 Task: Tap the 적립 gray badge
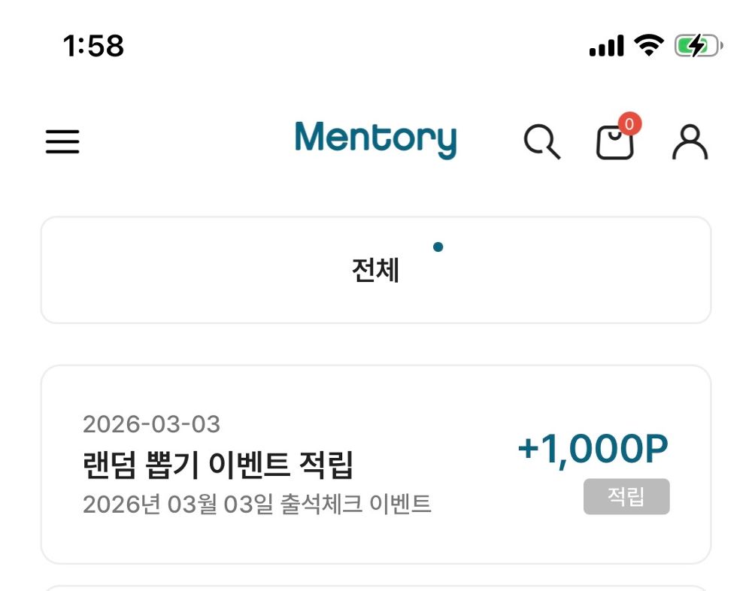tap(627, 496)
